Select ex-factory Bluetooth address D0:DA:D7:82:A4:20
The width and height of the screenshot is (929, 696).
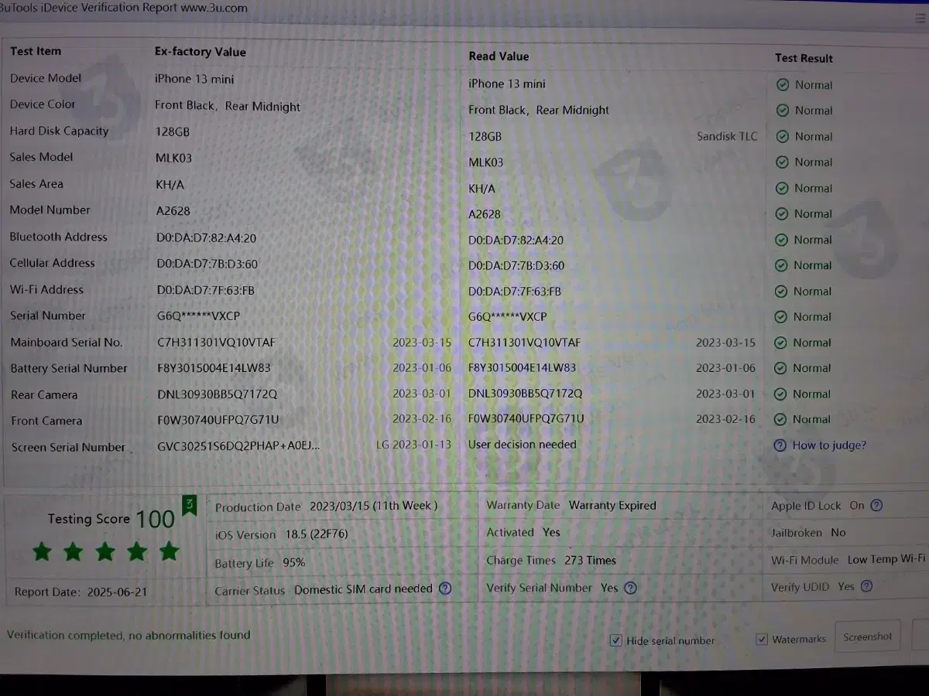tap(206, 238)
